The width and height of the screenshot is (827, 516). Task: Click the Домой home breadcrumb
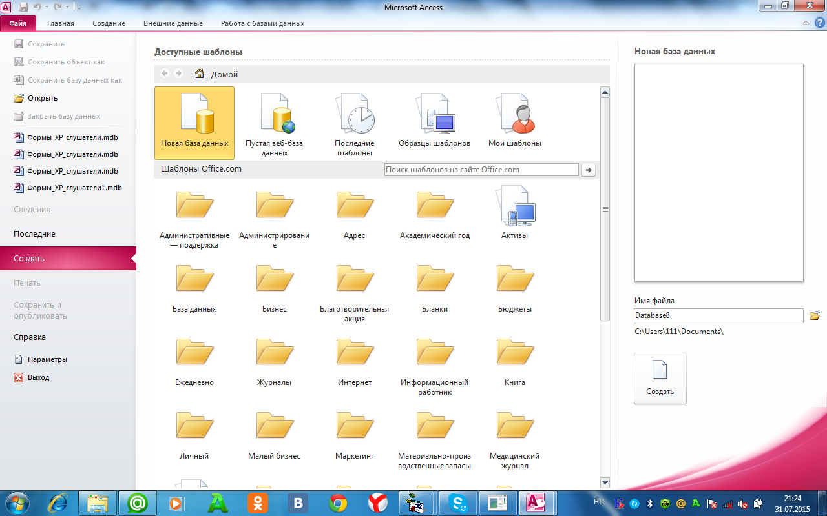(x=216, y=74)
